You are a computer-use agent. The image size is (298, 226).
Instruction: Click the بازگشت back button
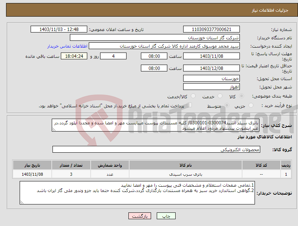140,216
